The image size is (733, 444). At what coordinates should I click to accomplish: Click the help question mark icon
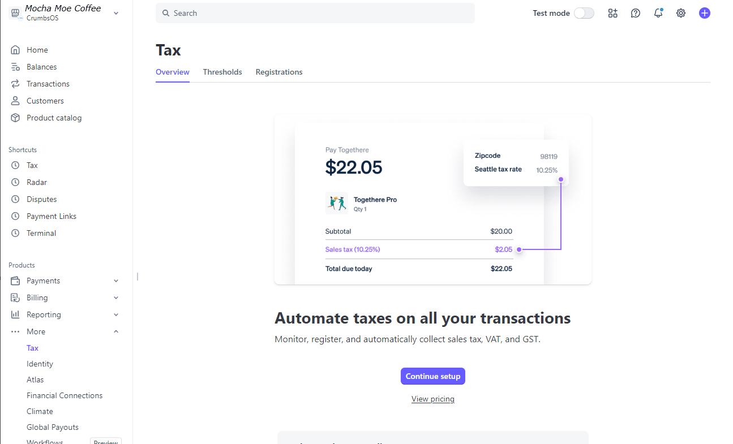(x=636, y=13)
